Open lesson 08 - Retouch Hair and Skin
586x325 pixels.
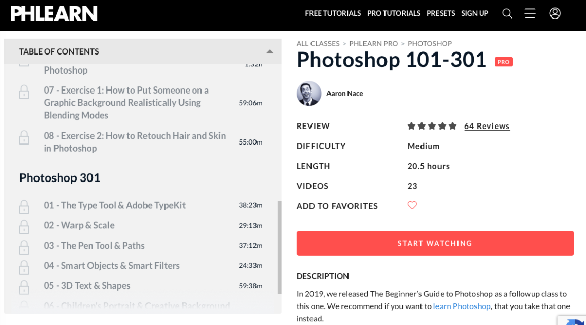[x=135, y=142]
